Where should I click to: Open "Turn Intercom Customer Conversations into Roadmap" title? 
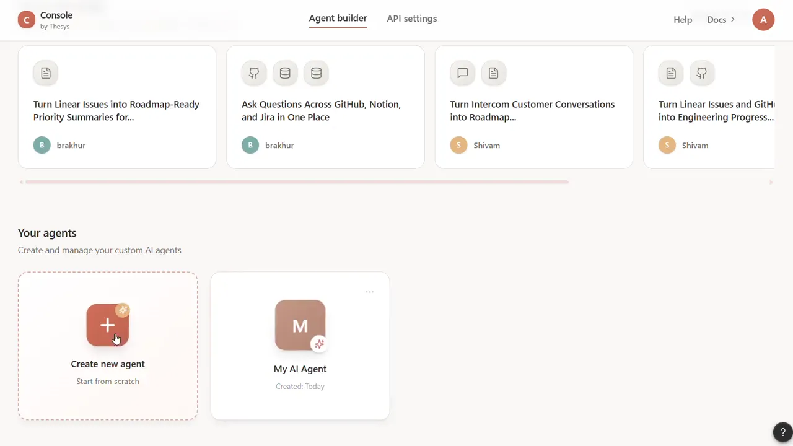(x=533, y=111)
